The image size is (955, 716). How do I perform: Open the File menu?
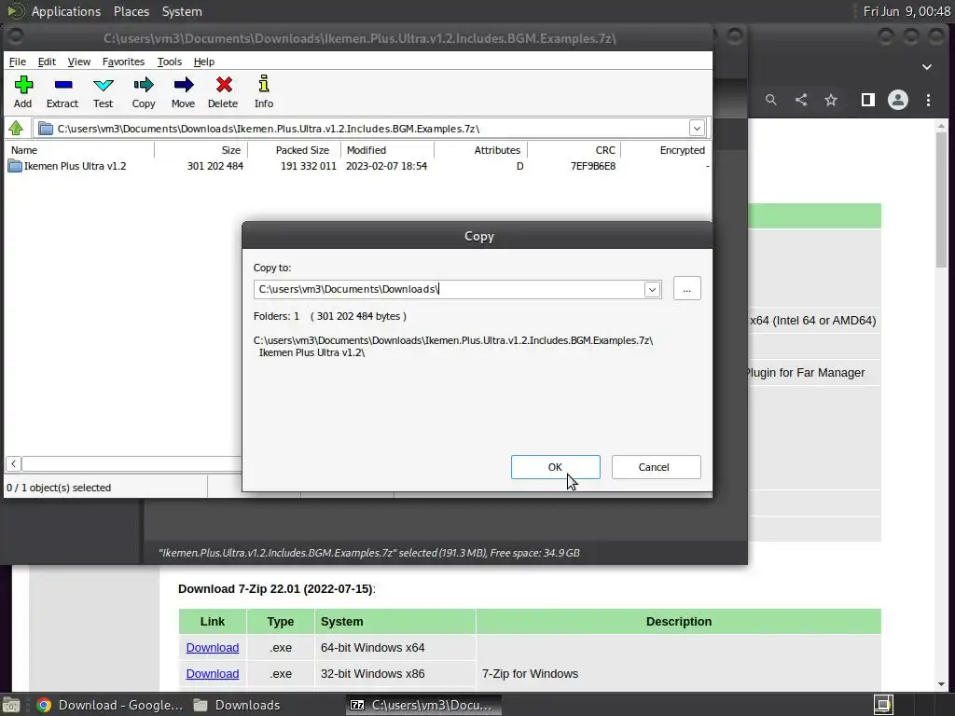[17, 62]
